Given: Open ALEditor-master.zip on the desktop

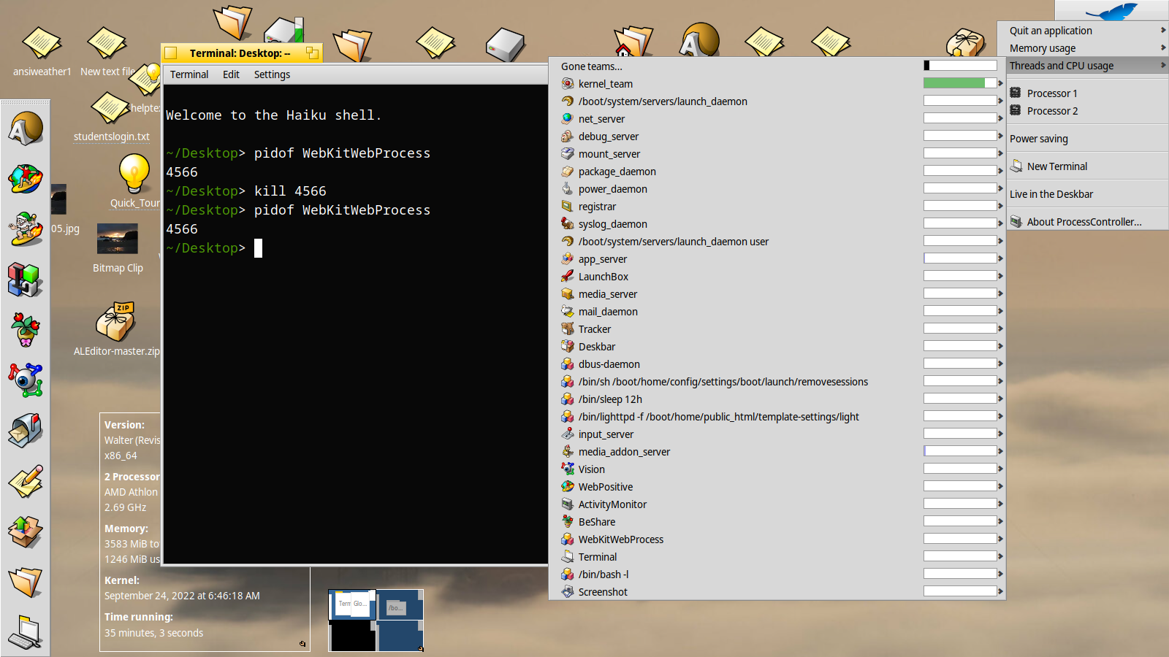Looking at the screenshot, I should [117, 321].
